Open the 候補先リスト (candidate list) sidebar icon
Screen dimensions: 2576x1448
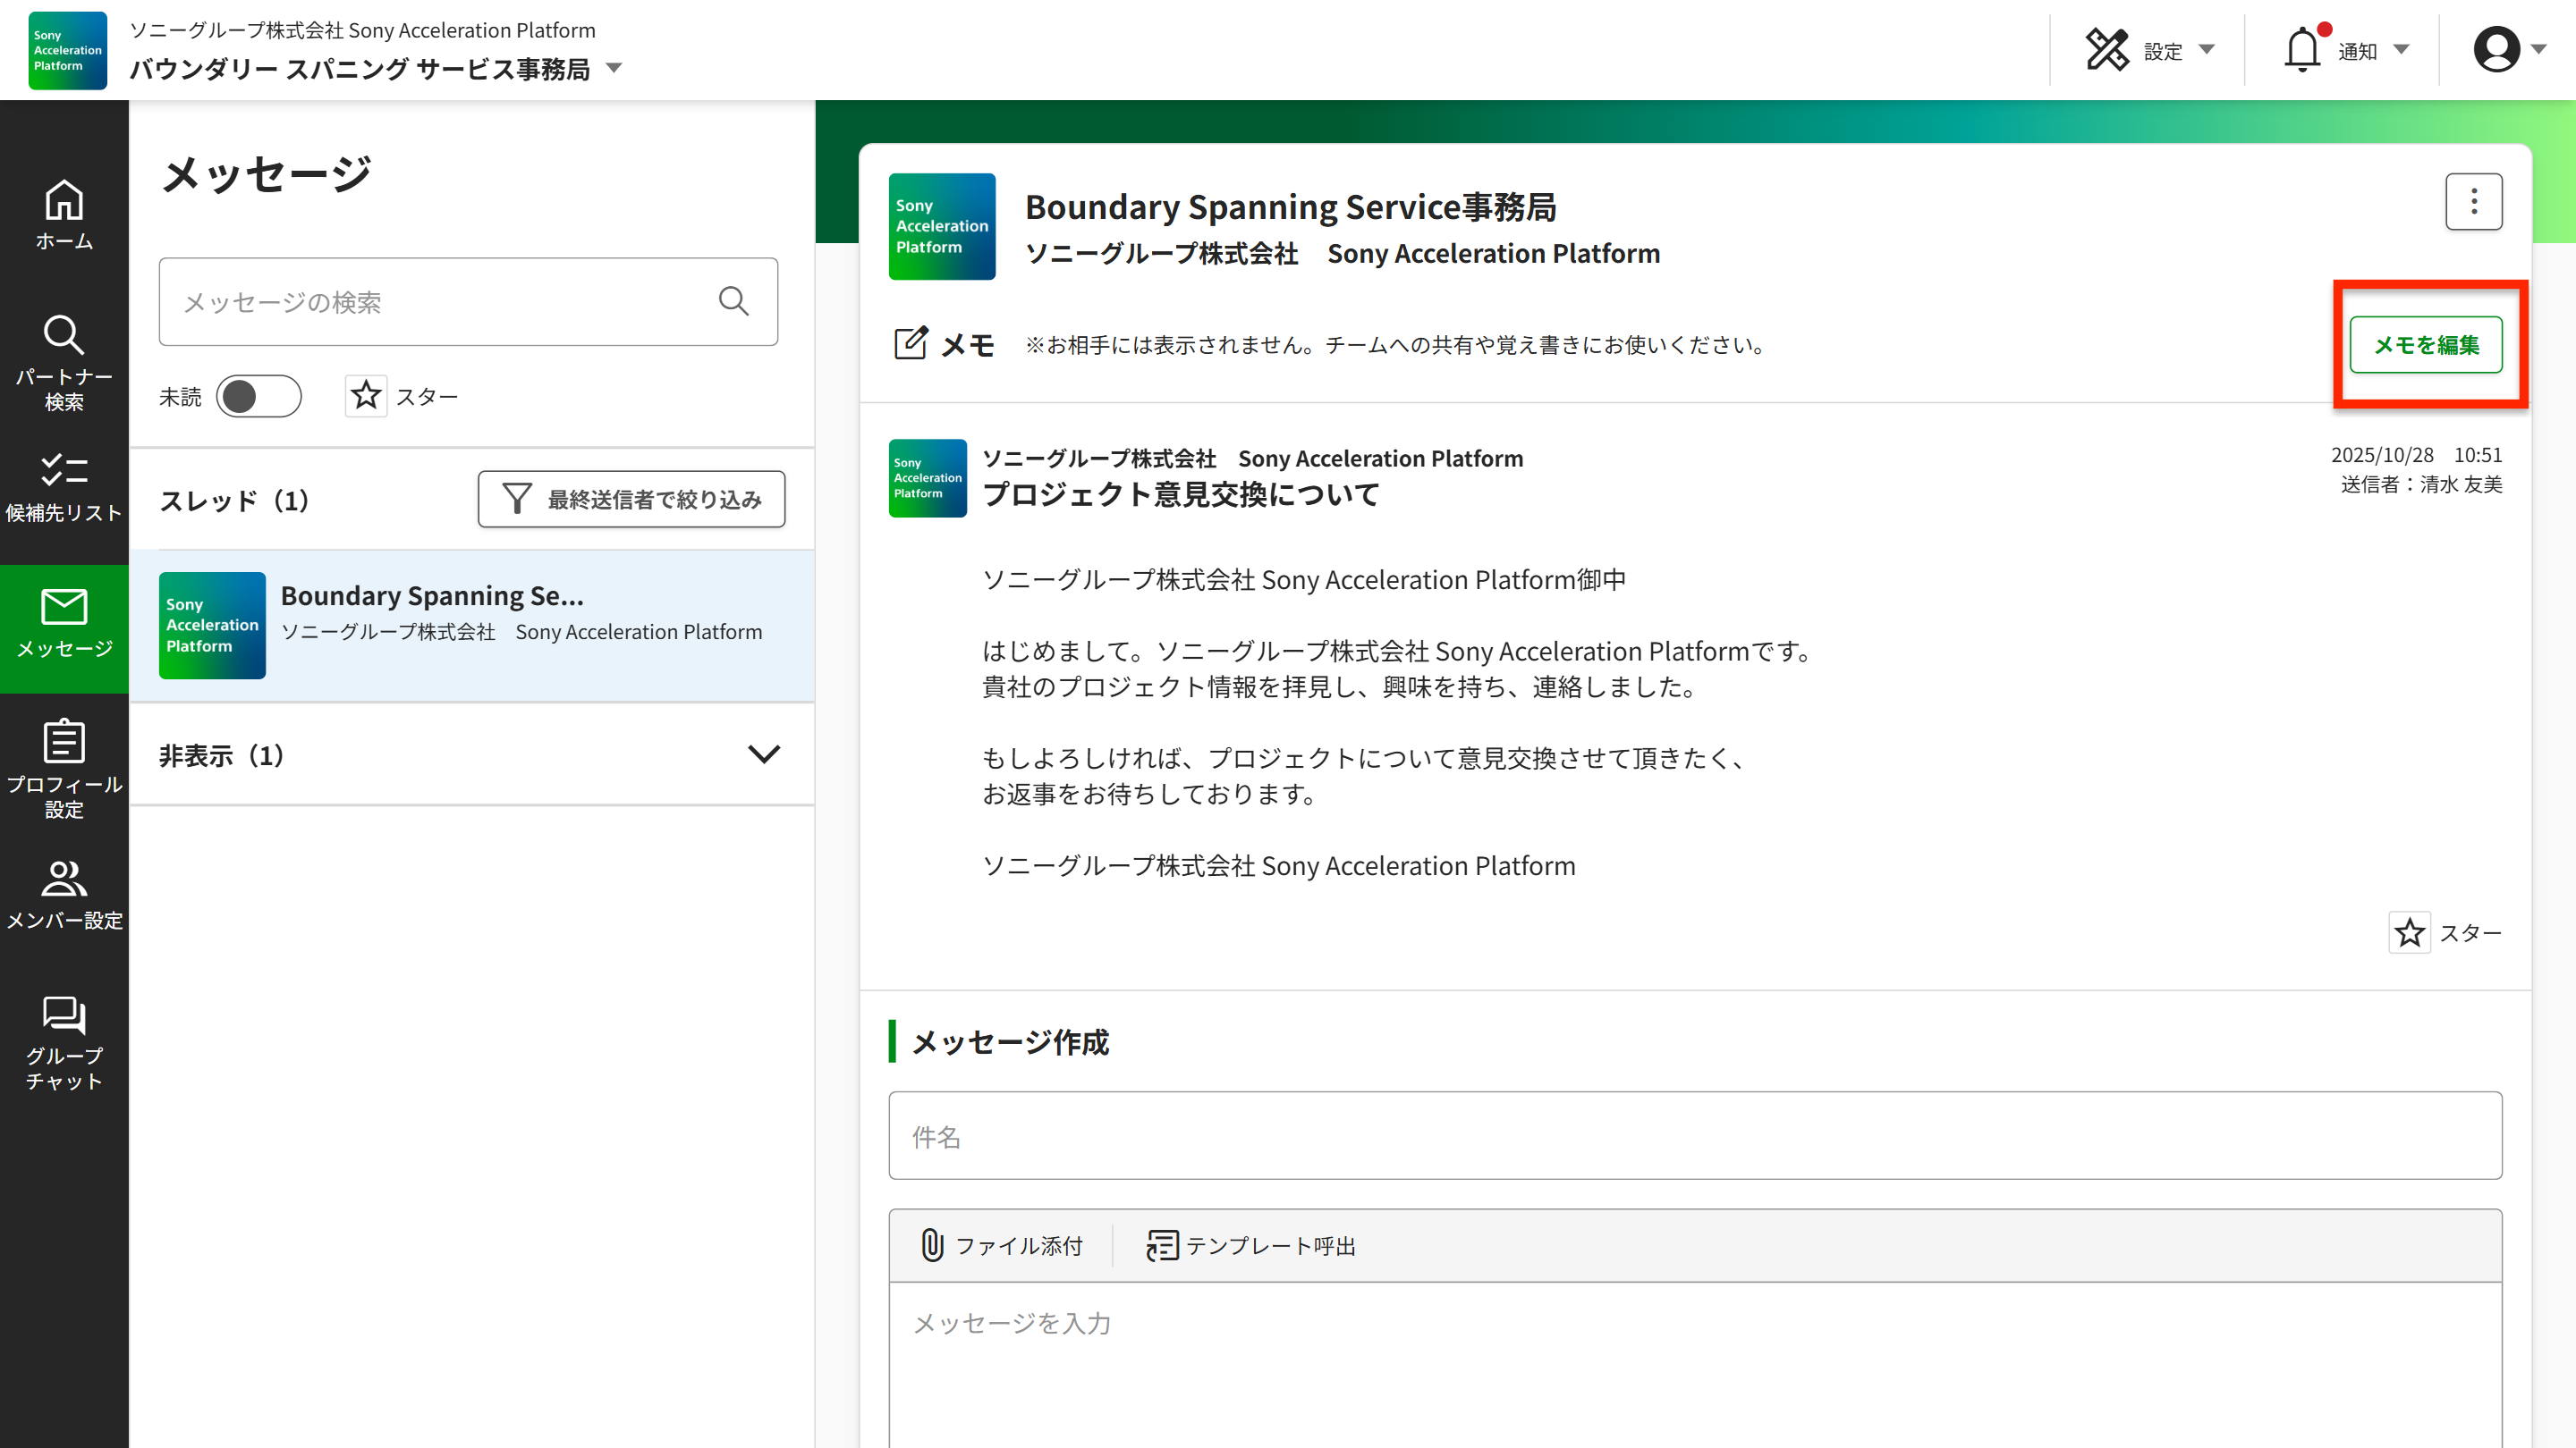click(x=64, y=488)
